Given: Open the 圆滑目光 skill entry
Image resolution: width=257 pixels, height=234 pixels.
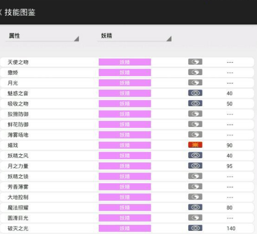Looking at the screenshot, I should [127, 218].
